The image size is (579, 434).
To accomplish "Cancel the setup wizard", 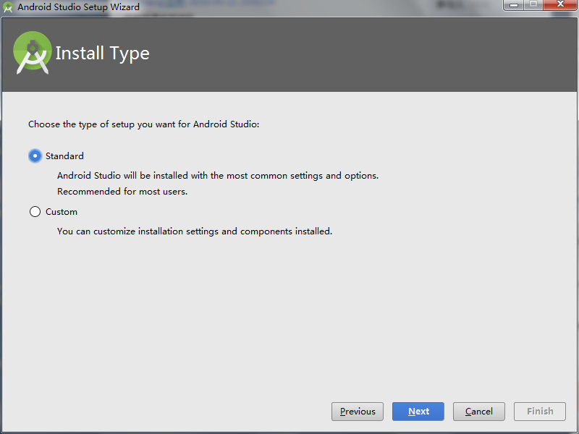I will pos(479,412).
